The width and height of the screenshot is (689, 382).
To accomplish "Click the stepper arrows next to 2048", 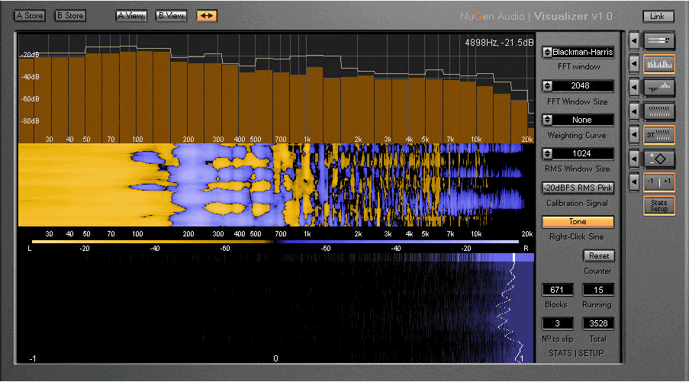I will [547, 85].
